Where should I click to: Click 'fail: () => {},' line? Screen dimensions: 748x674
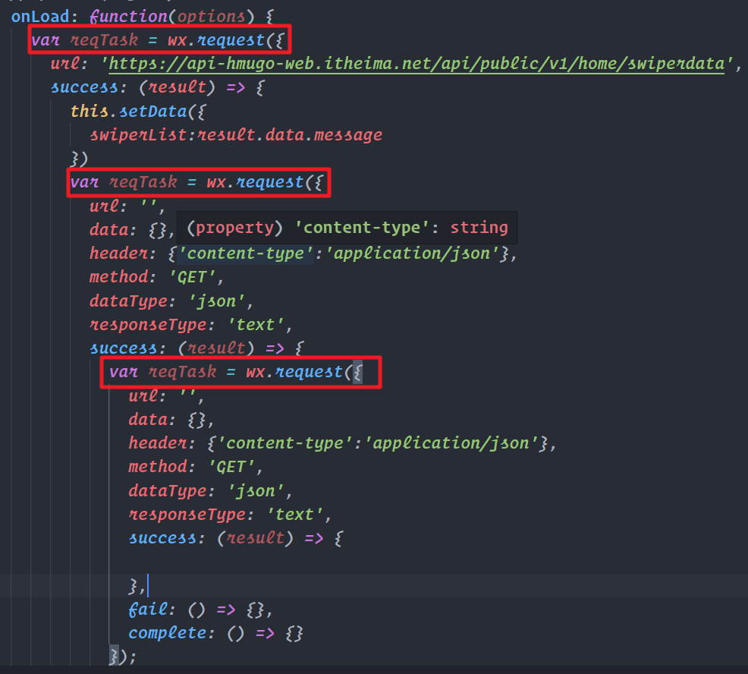click(x=200, y=609)
